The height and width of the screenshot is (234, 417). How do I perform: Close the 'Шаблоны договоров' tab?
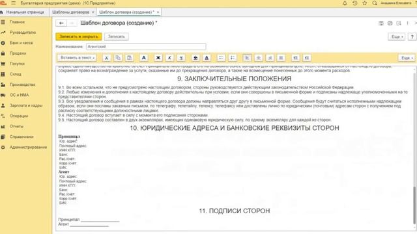pyautogui.click(x=93, y=12)
